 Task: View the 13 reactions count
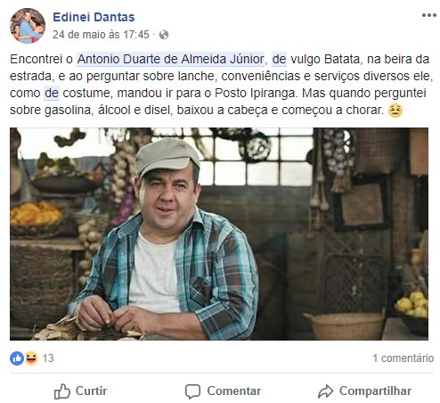click(48, 358)
